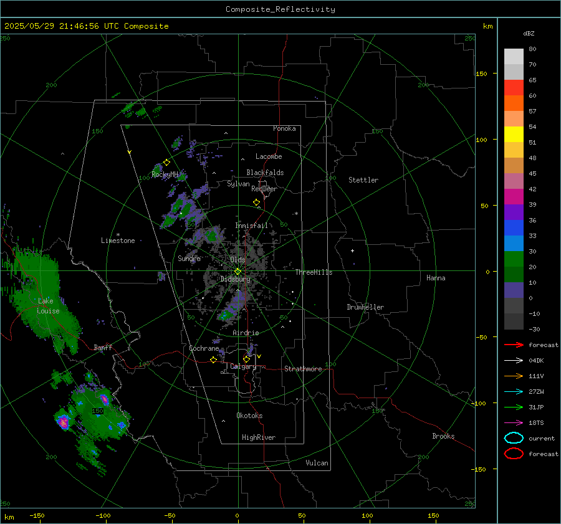Image resolution: width=561 pixels, height=524 pixels.
Task: Click the yellow diamond marker beside RockyMH
Action: coord(166,163)
